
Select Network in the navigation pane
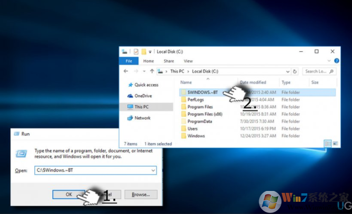(x=142, y=118)
